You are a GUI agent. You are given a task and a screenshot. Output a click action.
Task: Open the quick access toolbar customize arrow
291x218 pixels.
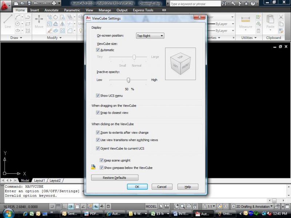pos(59,3)
